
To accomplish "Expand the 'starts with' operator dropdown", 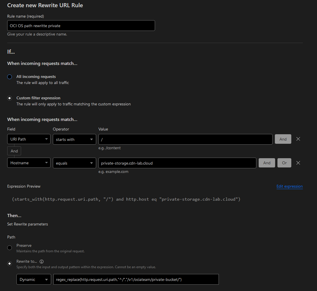I will [74, 139].
